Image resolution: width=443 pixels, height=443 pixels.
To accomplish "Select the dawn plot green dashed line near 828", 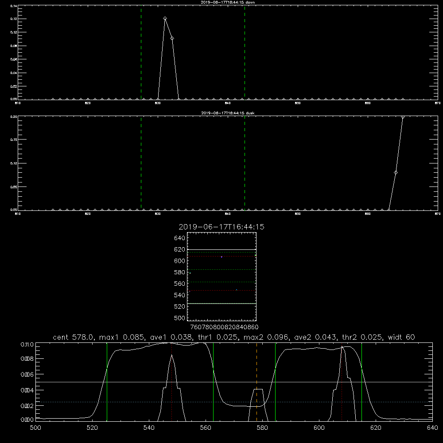I will 141,52.
